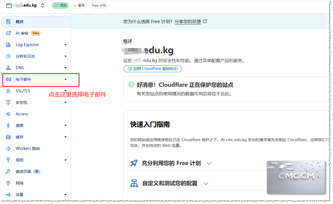Click the 错误页面 wrench icon
The width and height of the screenshot is (333, 204).
point(8,172)
